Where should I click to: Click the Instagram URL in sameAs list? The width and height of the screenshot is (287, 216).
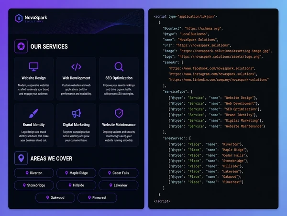[x=212, y=74]
